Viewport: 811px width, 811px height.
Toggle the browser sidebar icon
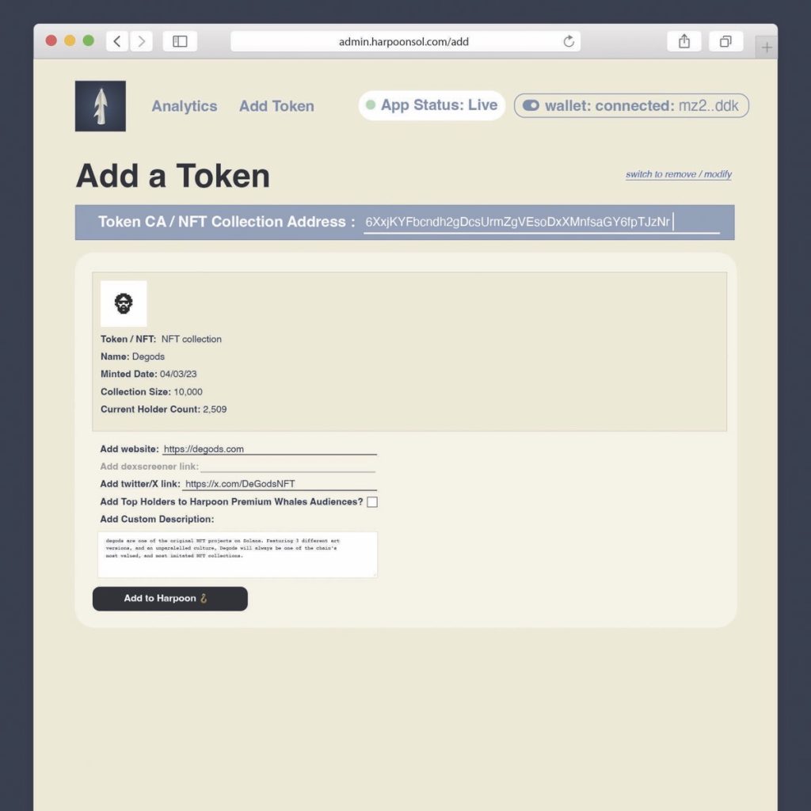[180, 41]
